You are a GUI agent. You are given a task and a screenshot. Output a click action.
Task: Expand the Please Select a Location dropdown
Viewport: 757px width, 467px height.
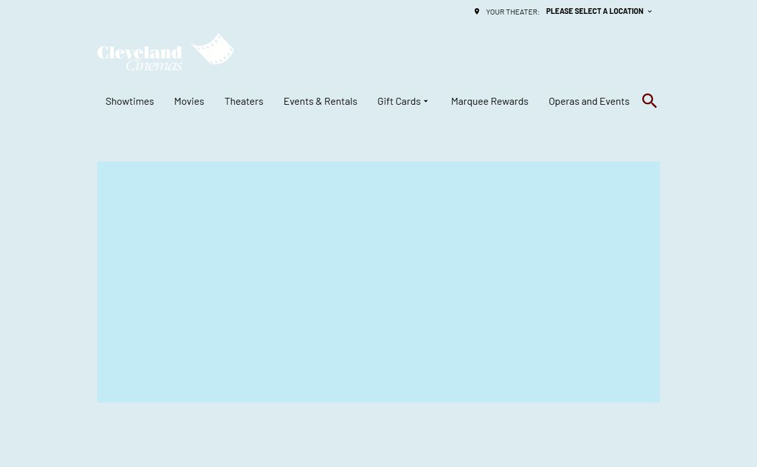click(599, 11)
